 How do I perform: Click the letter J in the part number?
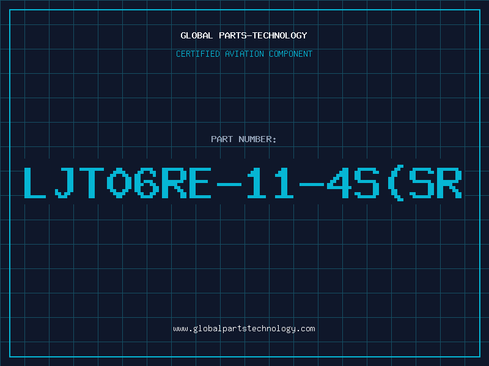coord(64,183)
